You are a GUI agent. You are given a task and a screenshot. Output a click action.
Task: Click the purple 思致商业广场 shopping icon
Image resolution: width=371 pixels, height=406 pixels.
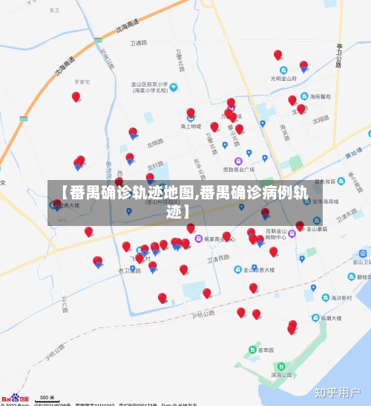click(238, 162)
